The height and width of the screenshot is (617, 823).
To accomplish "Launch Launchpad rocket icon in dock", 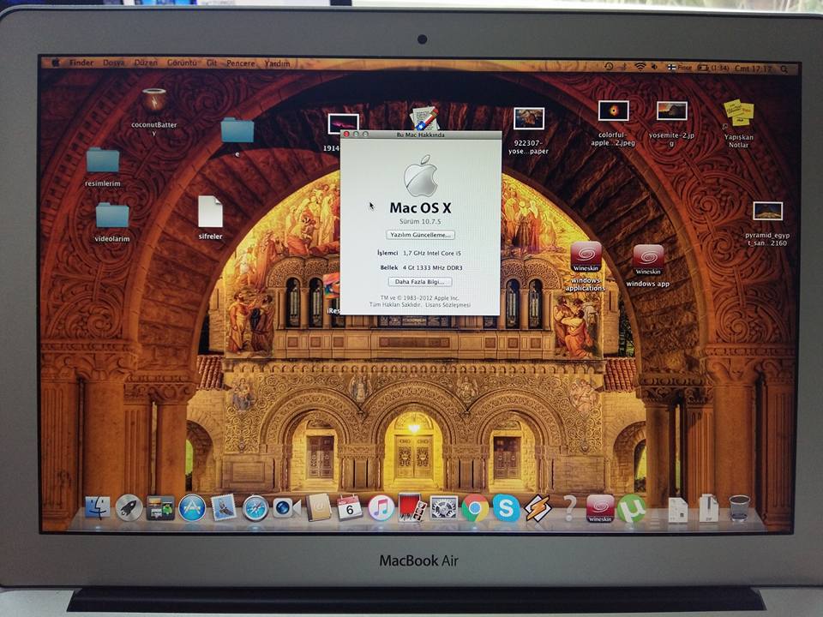I will 129,508.
